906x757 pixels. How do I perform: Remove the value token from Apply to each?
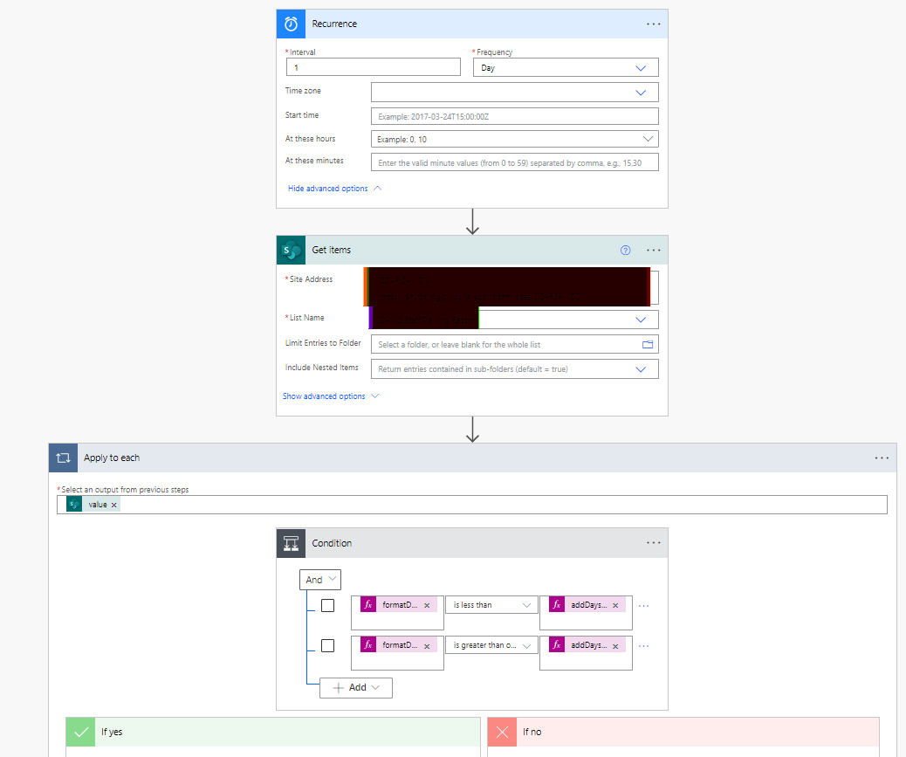click(113, 505)
